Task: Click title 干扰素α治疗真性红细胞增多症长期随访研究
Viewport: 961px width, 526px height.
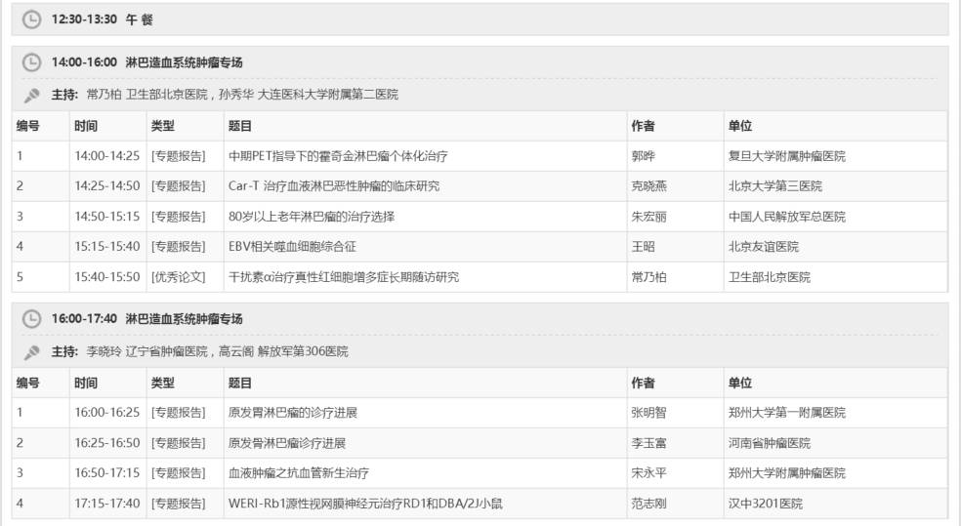Action: [x=343, y=277]
